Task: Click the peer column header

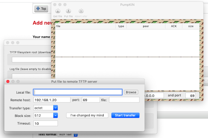Action: click(x=146, y=26)
